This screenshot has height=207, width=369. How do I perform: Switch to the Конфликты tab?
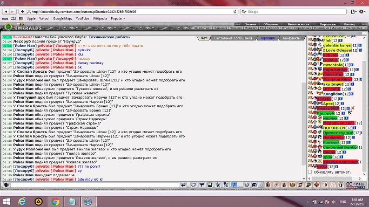click(292, 38)
